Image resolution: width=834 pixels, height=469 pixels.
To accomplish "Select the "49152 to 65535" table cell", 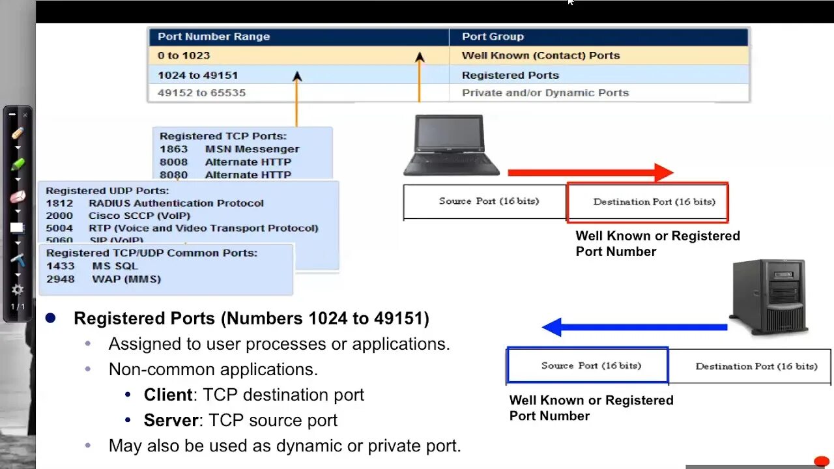I will 298,92.
